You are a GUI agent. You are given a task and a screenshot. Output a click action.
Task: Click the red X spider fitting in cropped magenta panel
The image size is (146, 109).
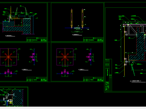[8, 57]
